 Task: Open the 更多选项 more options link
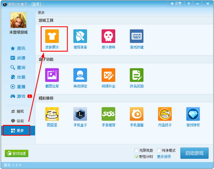(164, 157)
